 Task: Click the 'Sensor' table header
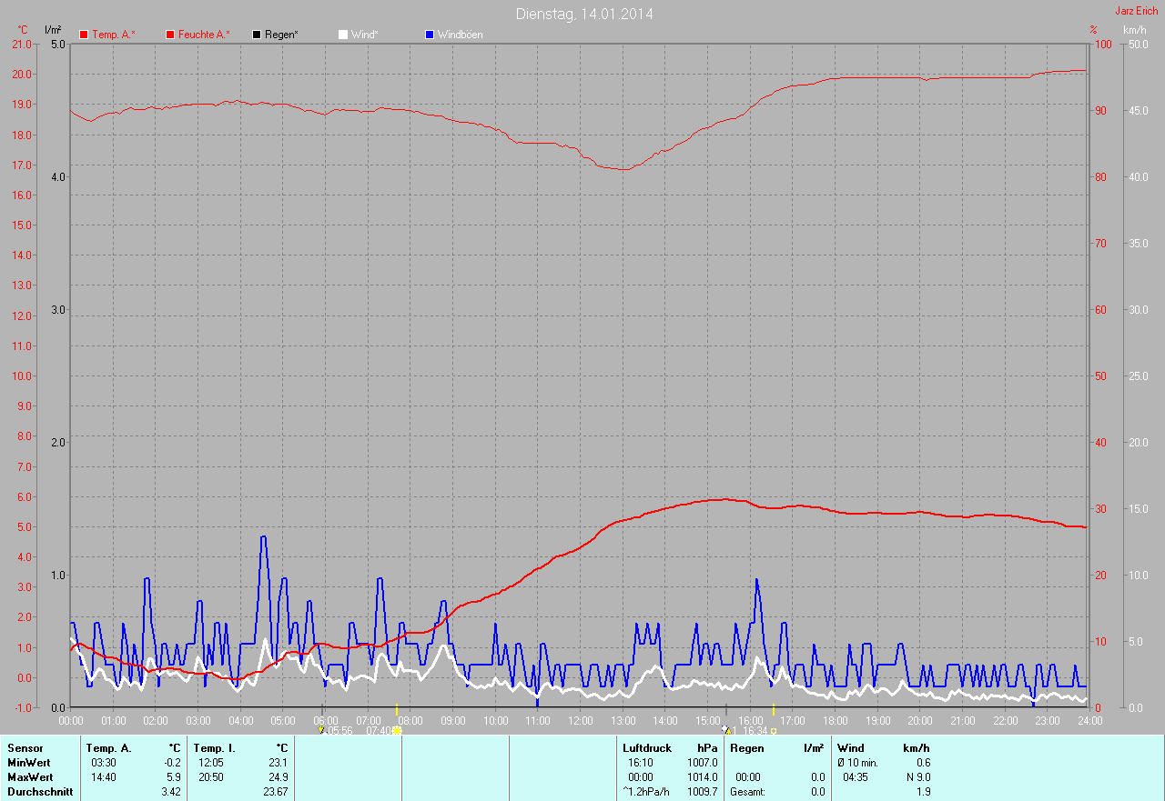coord(25,747)
